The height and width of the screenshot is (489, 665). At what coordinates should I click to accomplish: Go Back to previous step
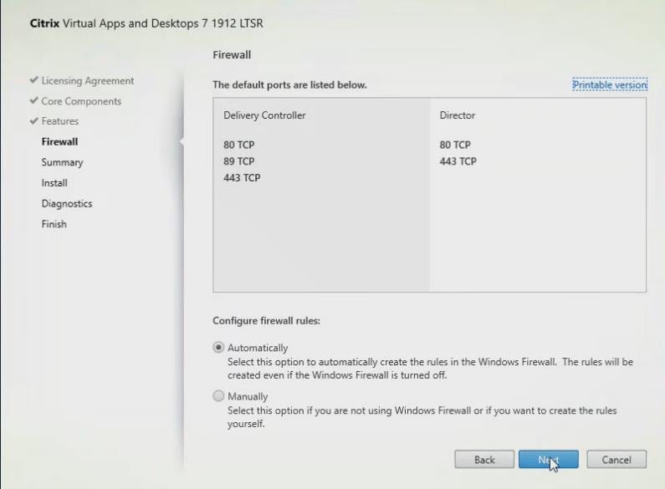pyautogui.click(x=484, y=460)
